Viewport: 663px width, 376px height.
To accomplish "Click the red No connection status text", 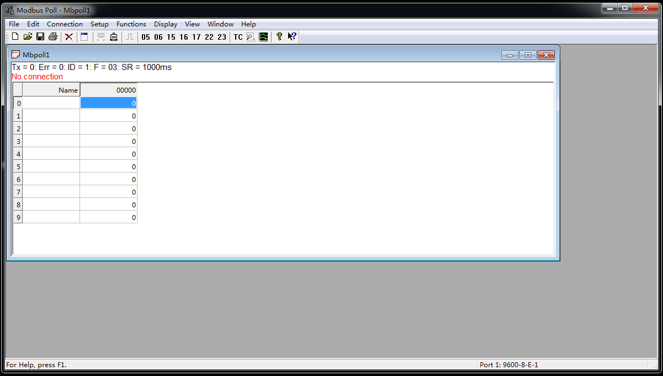I will 37,77.
